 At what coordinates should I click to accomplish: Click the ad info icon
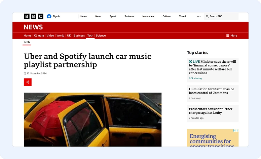pyautogui.click(x=234, y=130)
